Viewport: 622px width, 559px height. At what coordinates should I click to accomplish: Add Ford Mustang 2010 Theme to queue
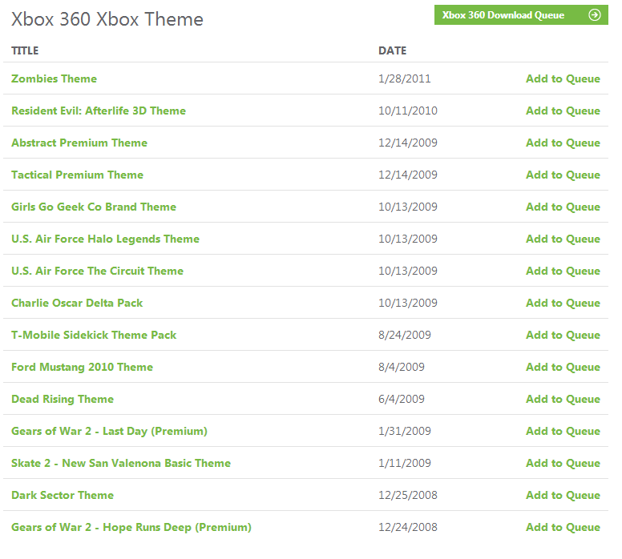coord(563,368)
